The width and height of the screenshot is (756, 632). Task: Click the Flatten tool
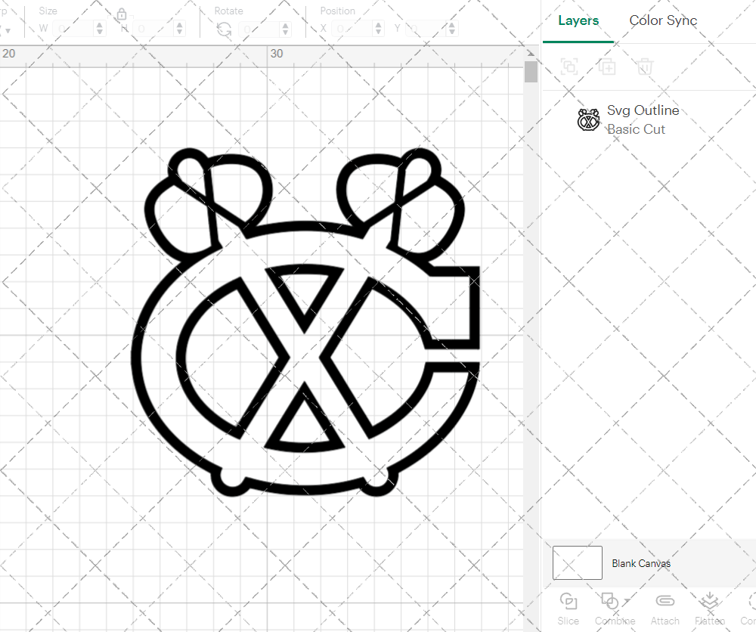[x=710, y=609]
